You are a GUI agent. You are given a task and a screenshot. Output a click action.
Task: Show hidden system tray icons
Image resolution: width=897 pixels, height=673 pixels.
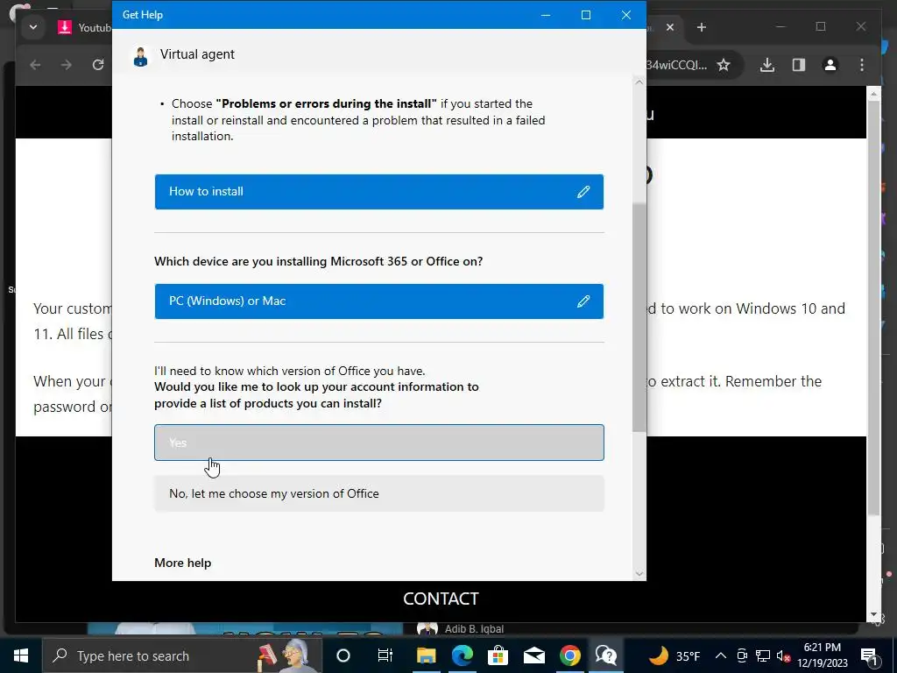click(721, 655)
